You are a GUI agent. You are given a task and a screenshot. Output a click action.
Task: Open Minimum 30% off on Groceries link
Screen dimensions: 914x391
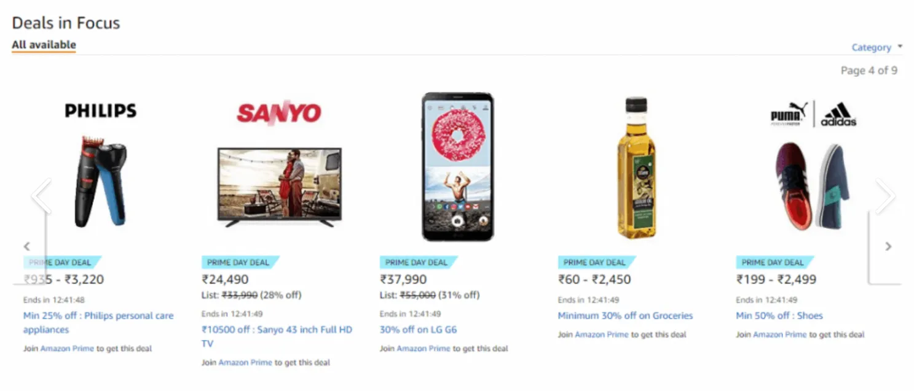pos(625,316)
